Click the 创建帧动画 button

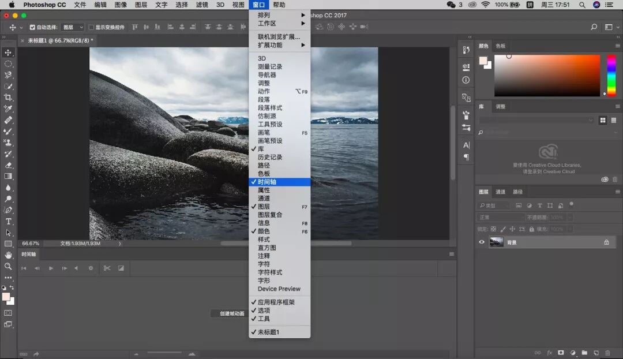tap(231, 313)
